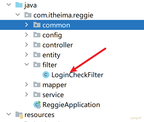This screenshot has height=122, width=144.
Task: Select the config package label
Action: (52, 35)
